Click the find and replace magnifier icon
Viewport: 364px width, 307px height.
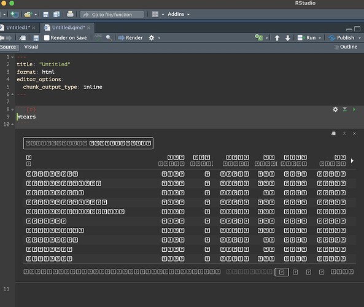point(109,37)
